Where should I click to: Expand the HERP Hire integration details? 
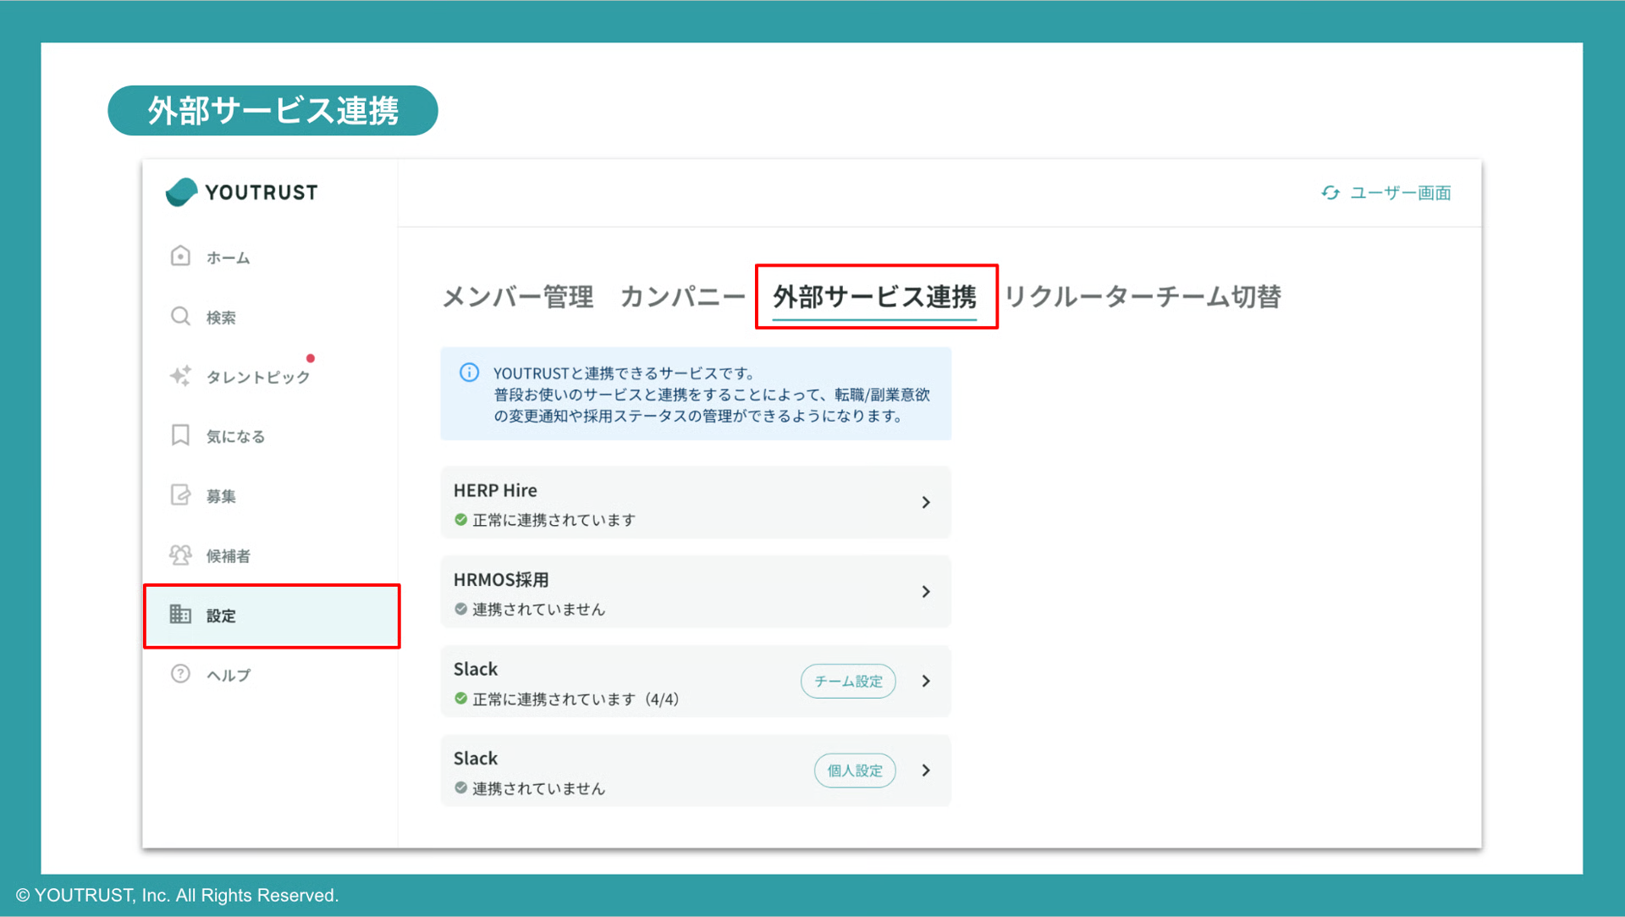tap(926, 501)
